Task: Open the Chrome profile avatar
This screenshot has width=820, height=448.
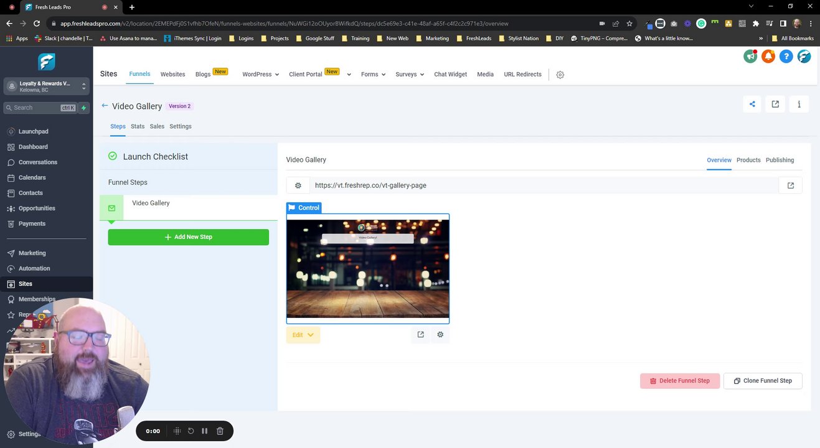Action: click(x=797, y=24)
